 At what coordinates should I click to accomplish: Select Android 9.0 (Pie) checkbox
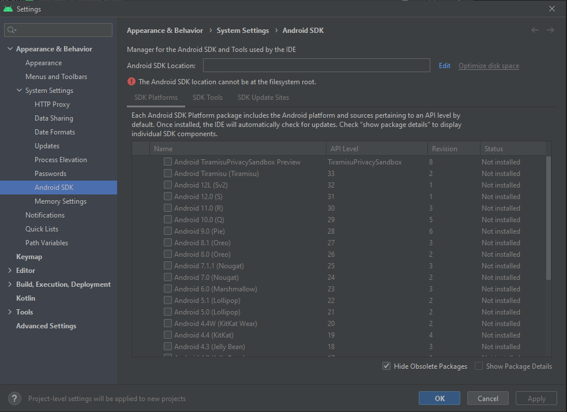pos(168,231)
